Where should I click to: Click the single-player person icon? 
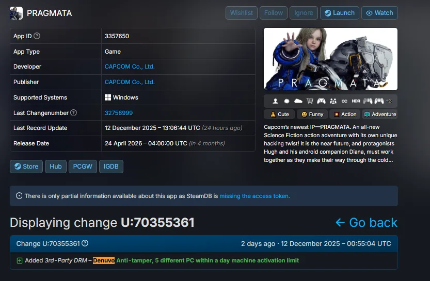tap(276, 101)
